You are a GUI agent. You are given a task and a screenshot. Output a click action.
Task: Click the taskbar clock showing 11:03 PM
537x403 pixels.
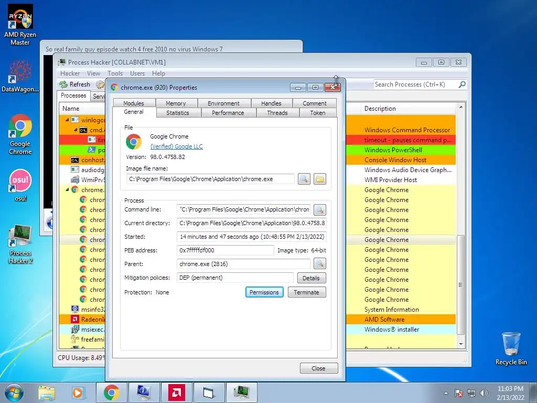[510, 393]
